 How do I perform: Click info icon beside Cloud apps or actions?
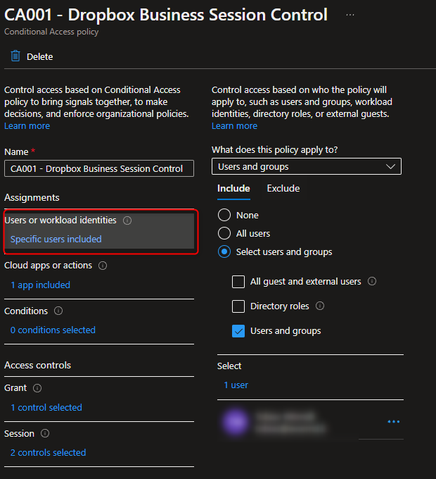103,266
